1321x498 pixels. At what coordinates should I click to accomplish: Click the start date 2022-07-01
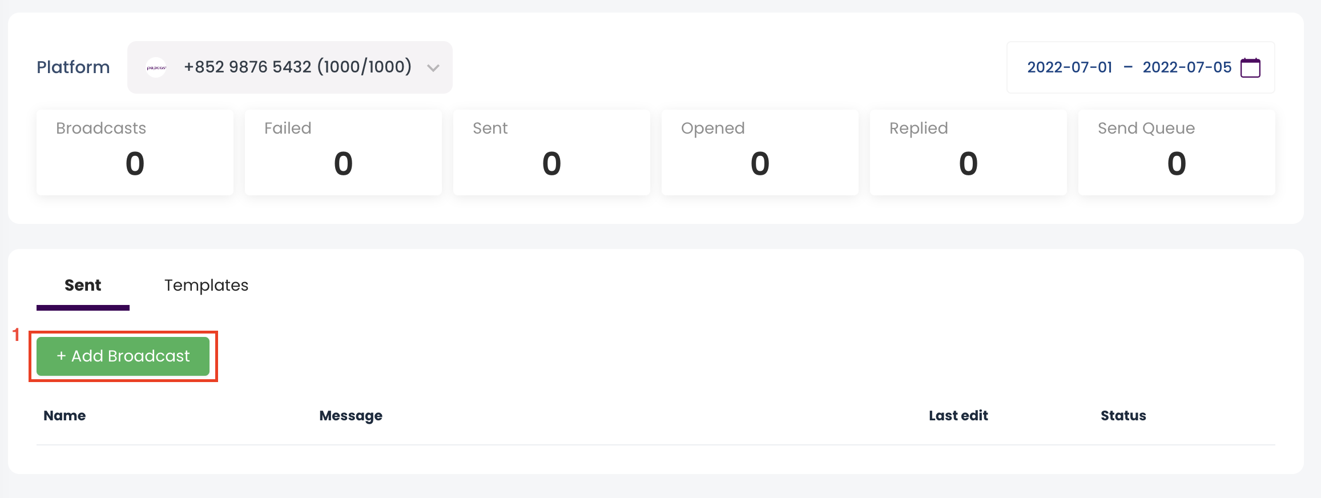tap(1069, 67)
